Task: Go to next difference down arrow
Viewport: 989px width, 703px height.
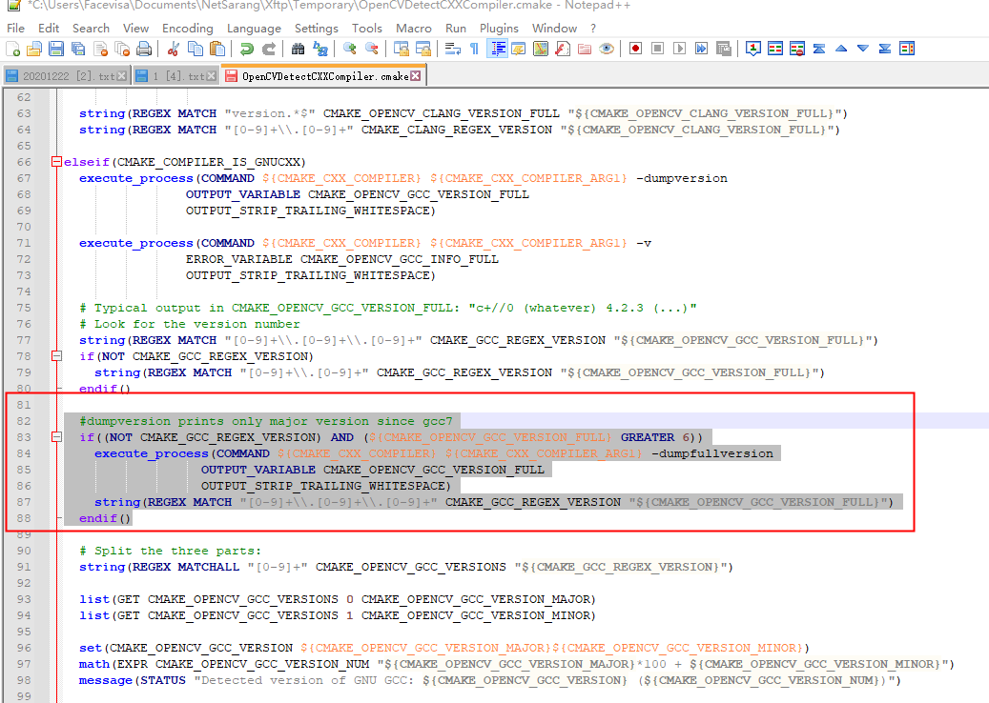Action: [863, 49]
